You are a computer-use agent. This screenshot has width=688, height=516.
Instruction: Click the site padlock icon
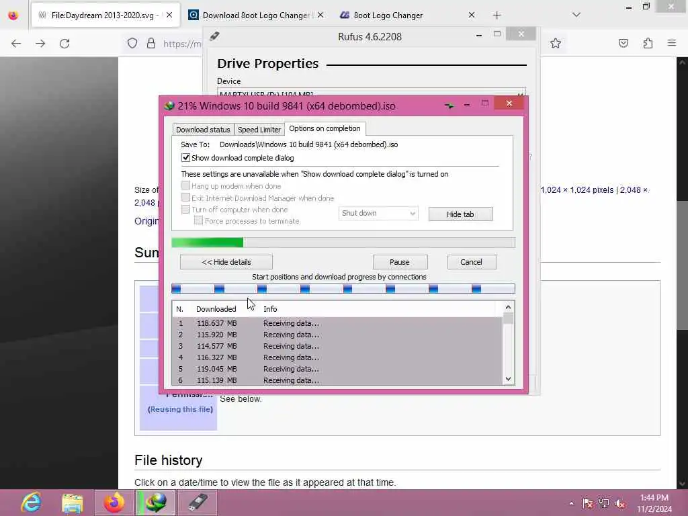(x=151, y=44)
